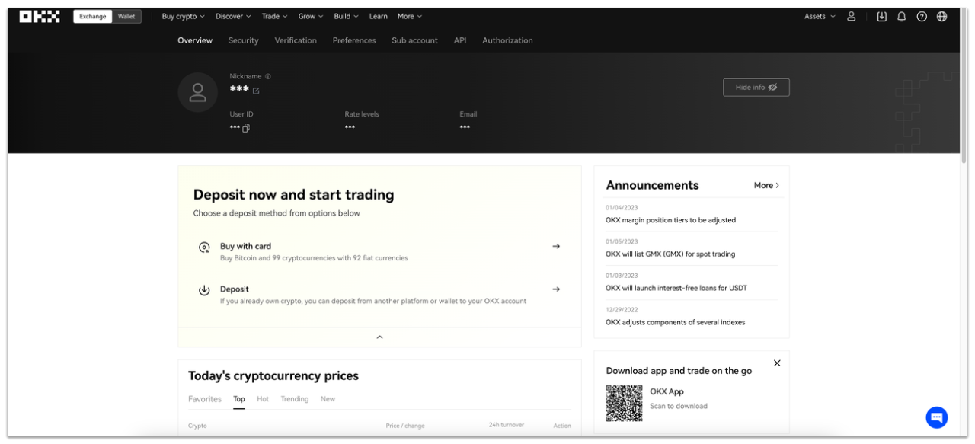Select the Overview tab

(195, 40)
